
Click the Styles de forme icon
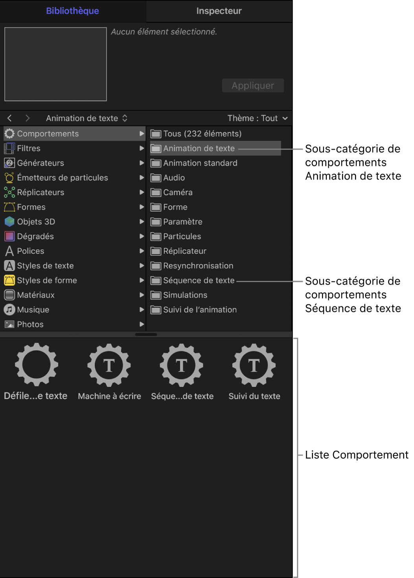pyautogui.click(x=9, y=280)
